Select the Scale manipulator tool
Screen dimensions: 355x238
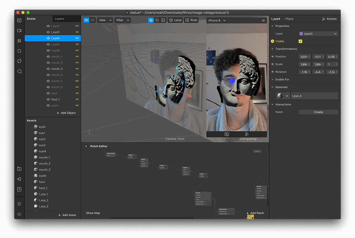[x=163, y=20]
